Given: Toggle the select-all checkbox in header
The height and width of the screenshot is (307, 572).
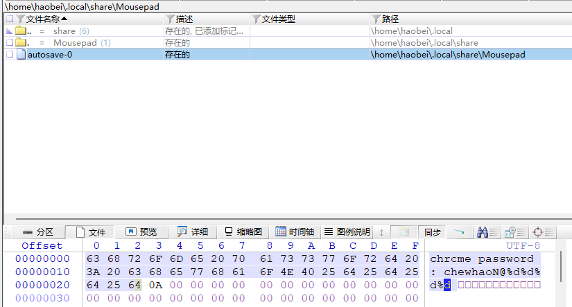Looking at the screenshot, I should [10, 19].
